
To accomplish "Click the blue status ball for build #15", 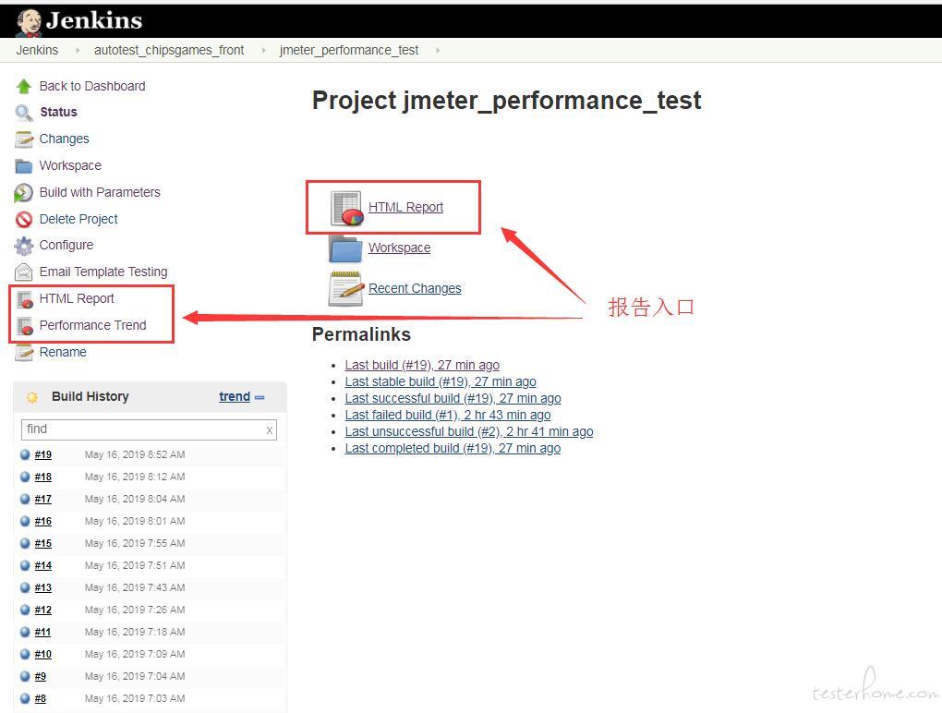I will point(25,544).
